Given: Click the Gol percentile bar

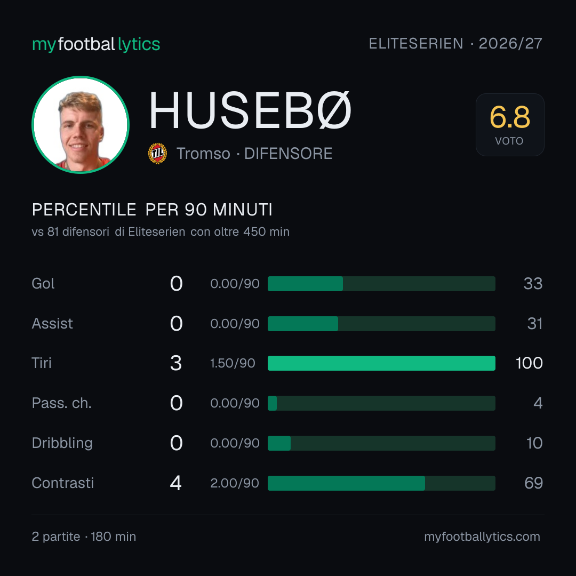Looking at the screenshot, I should click(x=381, y=284).
